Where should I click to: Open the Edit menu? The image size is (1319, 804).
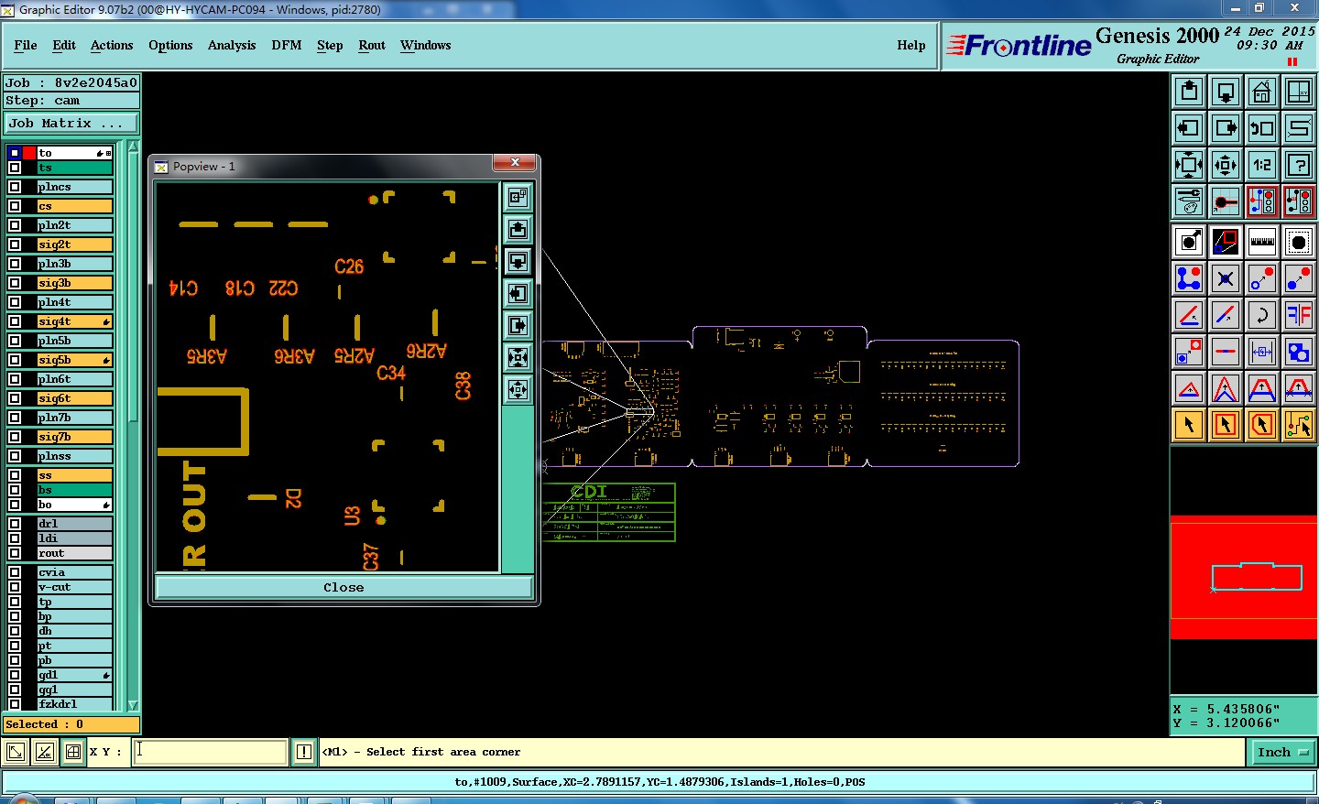[x=64, y=45]
